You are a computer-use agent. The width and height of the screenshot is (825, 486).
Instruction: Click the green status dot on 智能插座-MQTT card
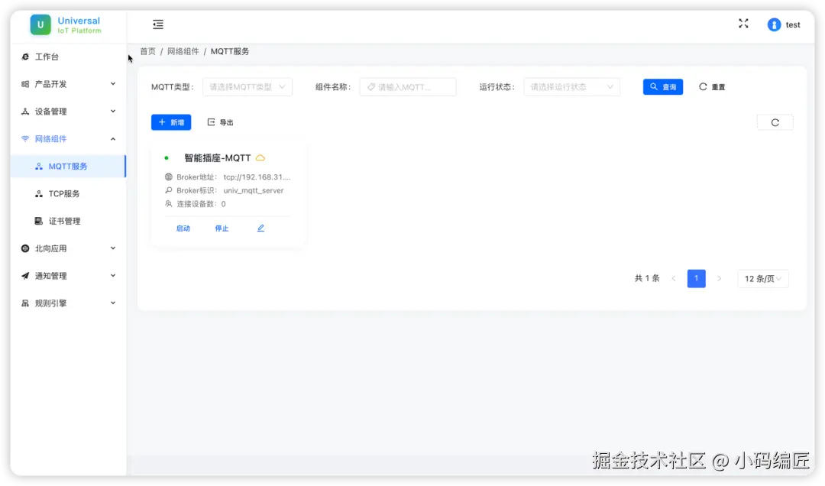167,158
